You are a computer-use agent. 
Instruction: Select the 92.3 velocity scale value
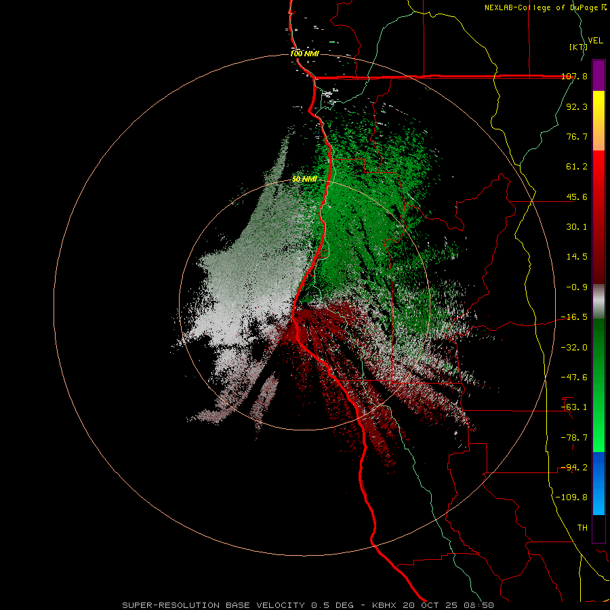pyautogui.click(x=577, y=106)
